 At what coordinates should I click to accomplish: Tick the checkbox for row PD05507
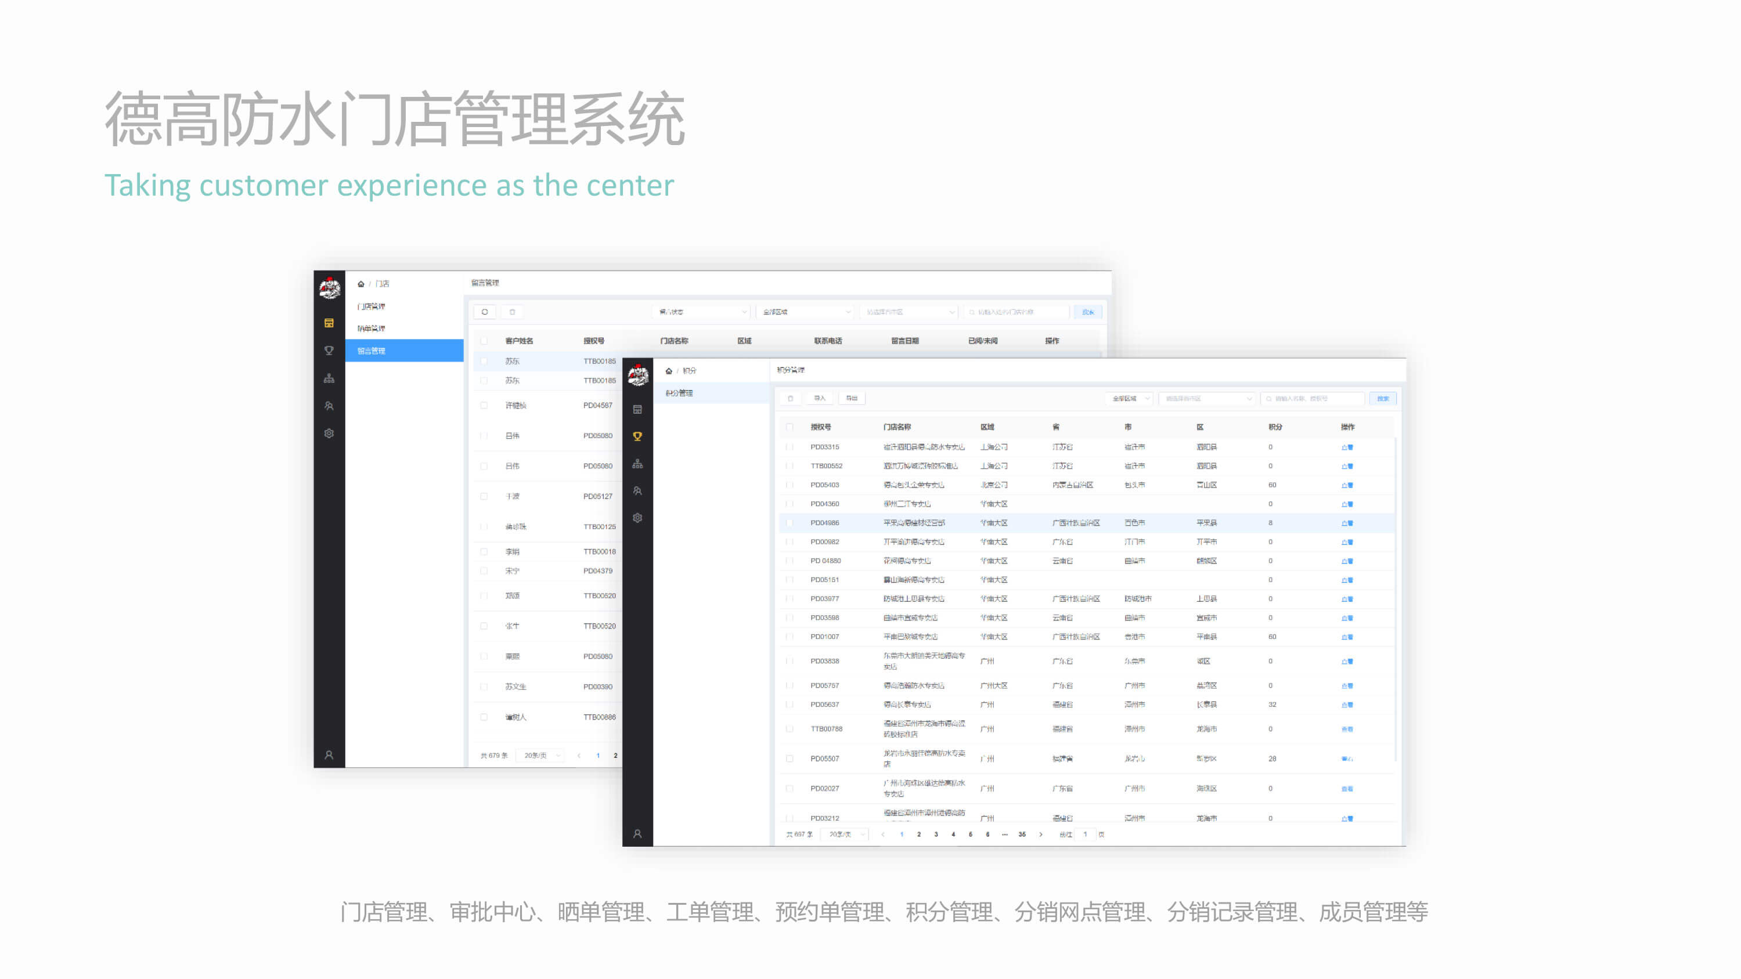pyautogui.click(x=790, y=758)
